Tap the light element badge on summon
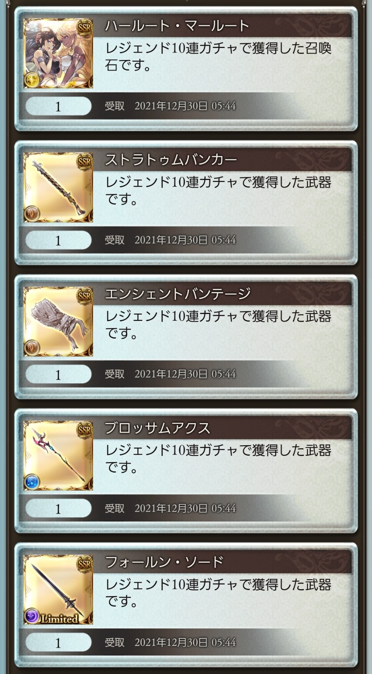 (32, 81)
